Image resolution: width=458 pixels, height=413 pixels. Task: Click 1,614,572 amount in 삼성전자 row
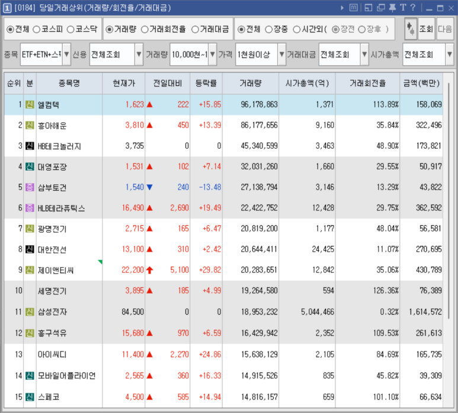(x=425, y=312)
